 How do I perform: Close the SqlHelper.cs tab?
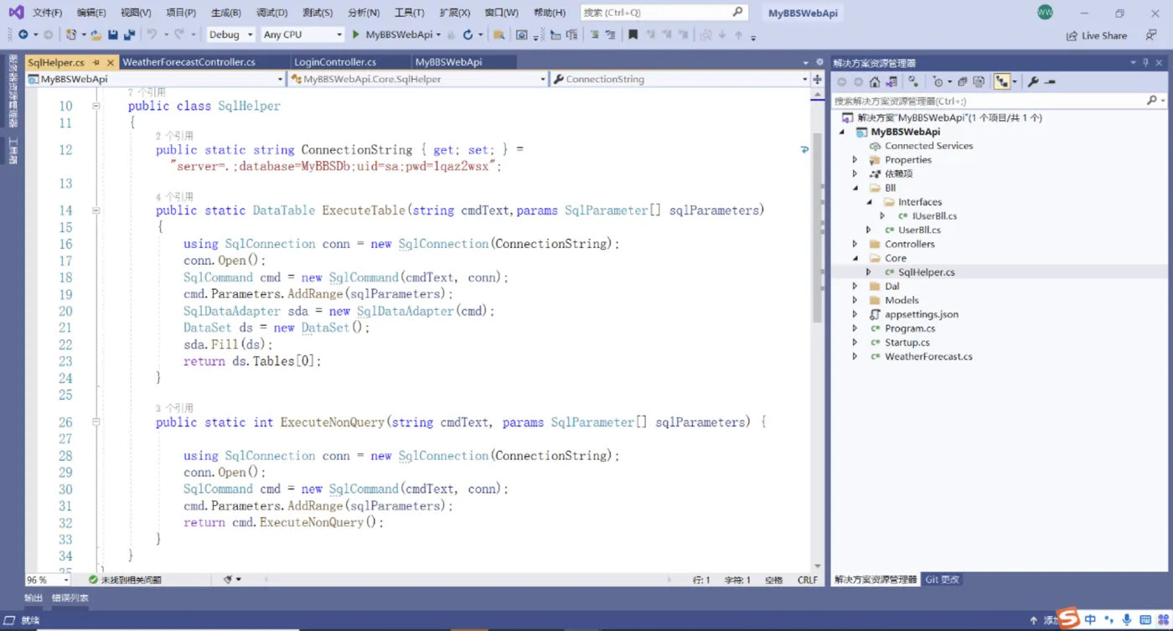coord(110,63)
